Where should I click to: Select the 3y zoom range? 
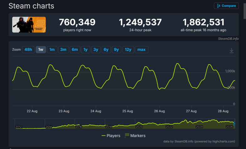point(96,50)
